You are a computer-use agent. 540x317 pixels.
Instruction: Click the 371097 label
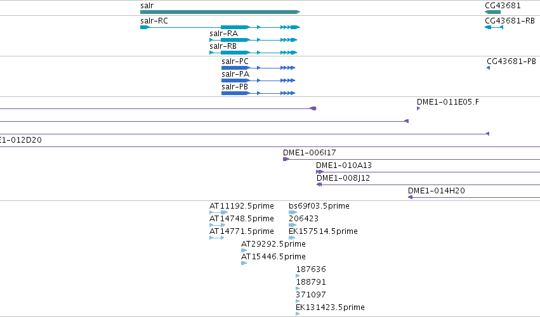[311, 295]
